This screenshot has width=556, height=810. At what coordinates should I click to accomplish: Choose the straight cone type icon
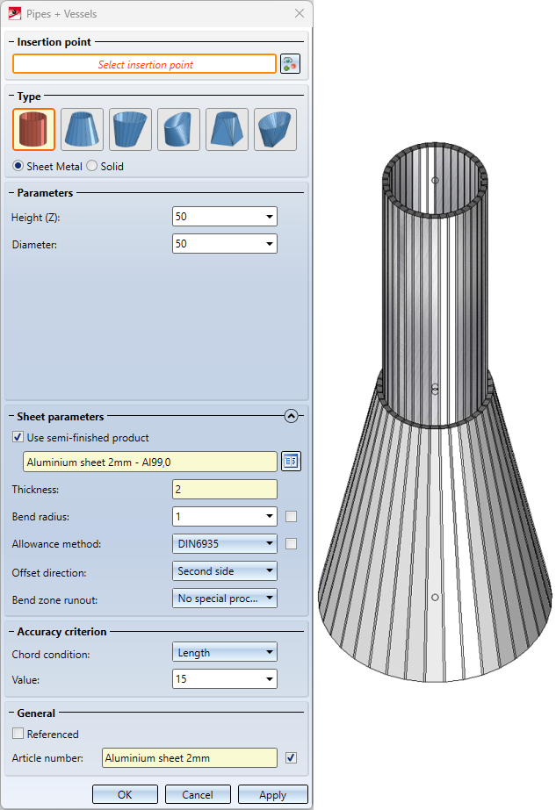pos(82,129)
